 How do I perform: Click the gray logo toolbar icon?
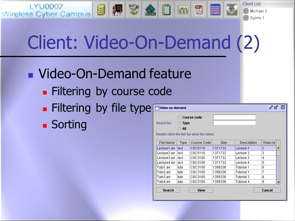(232, 10)
